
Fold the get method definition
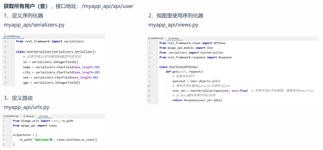[158, 72]
